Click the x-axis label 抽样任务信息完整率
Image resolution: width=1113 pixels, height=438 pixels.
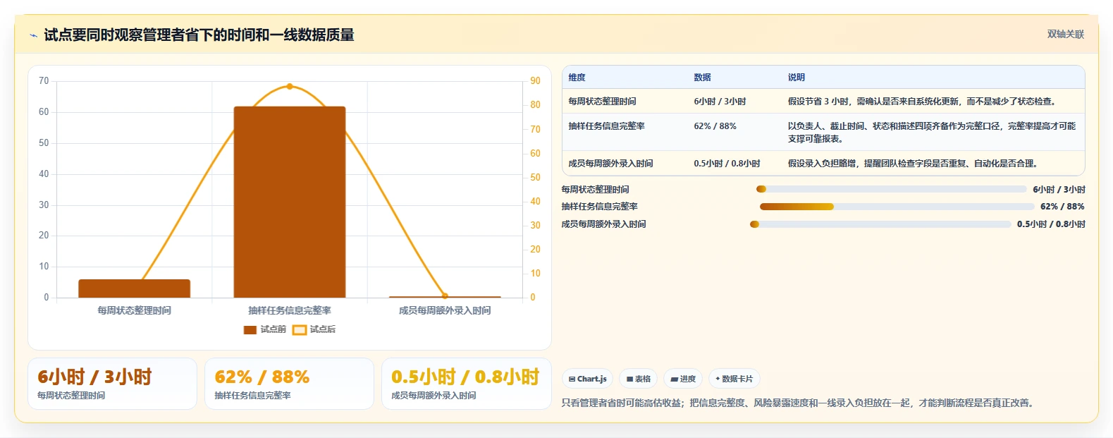(290, 310)
